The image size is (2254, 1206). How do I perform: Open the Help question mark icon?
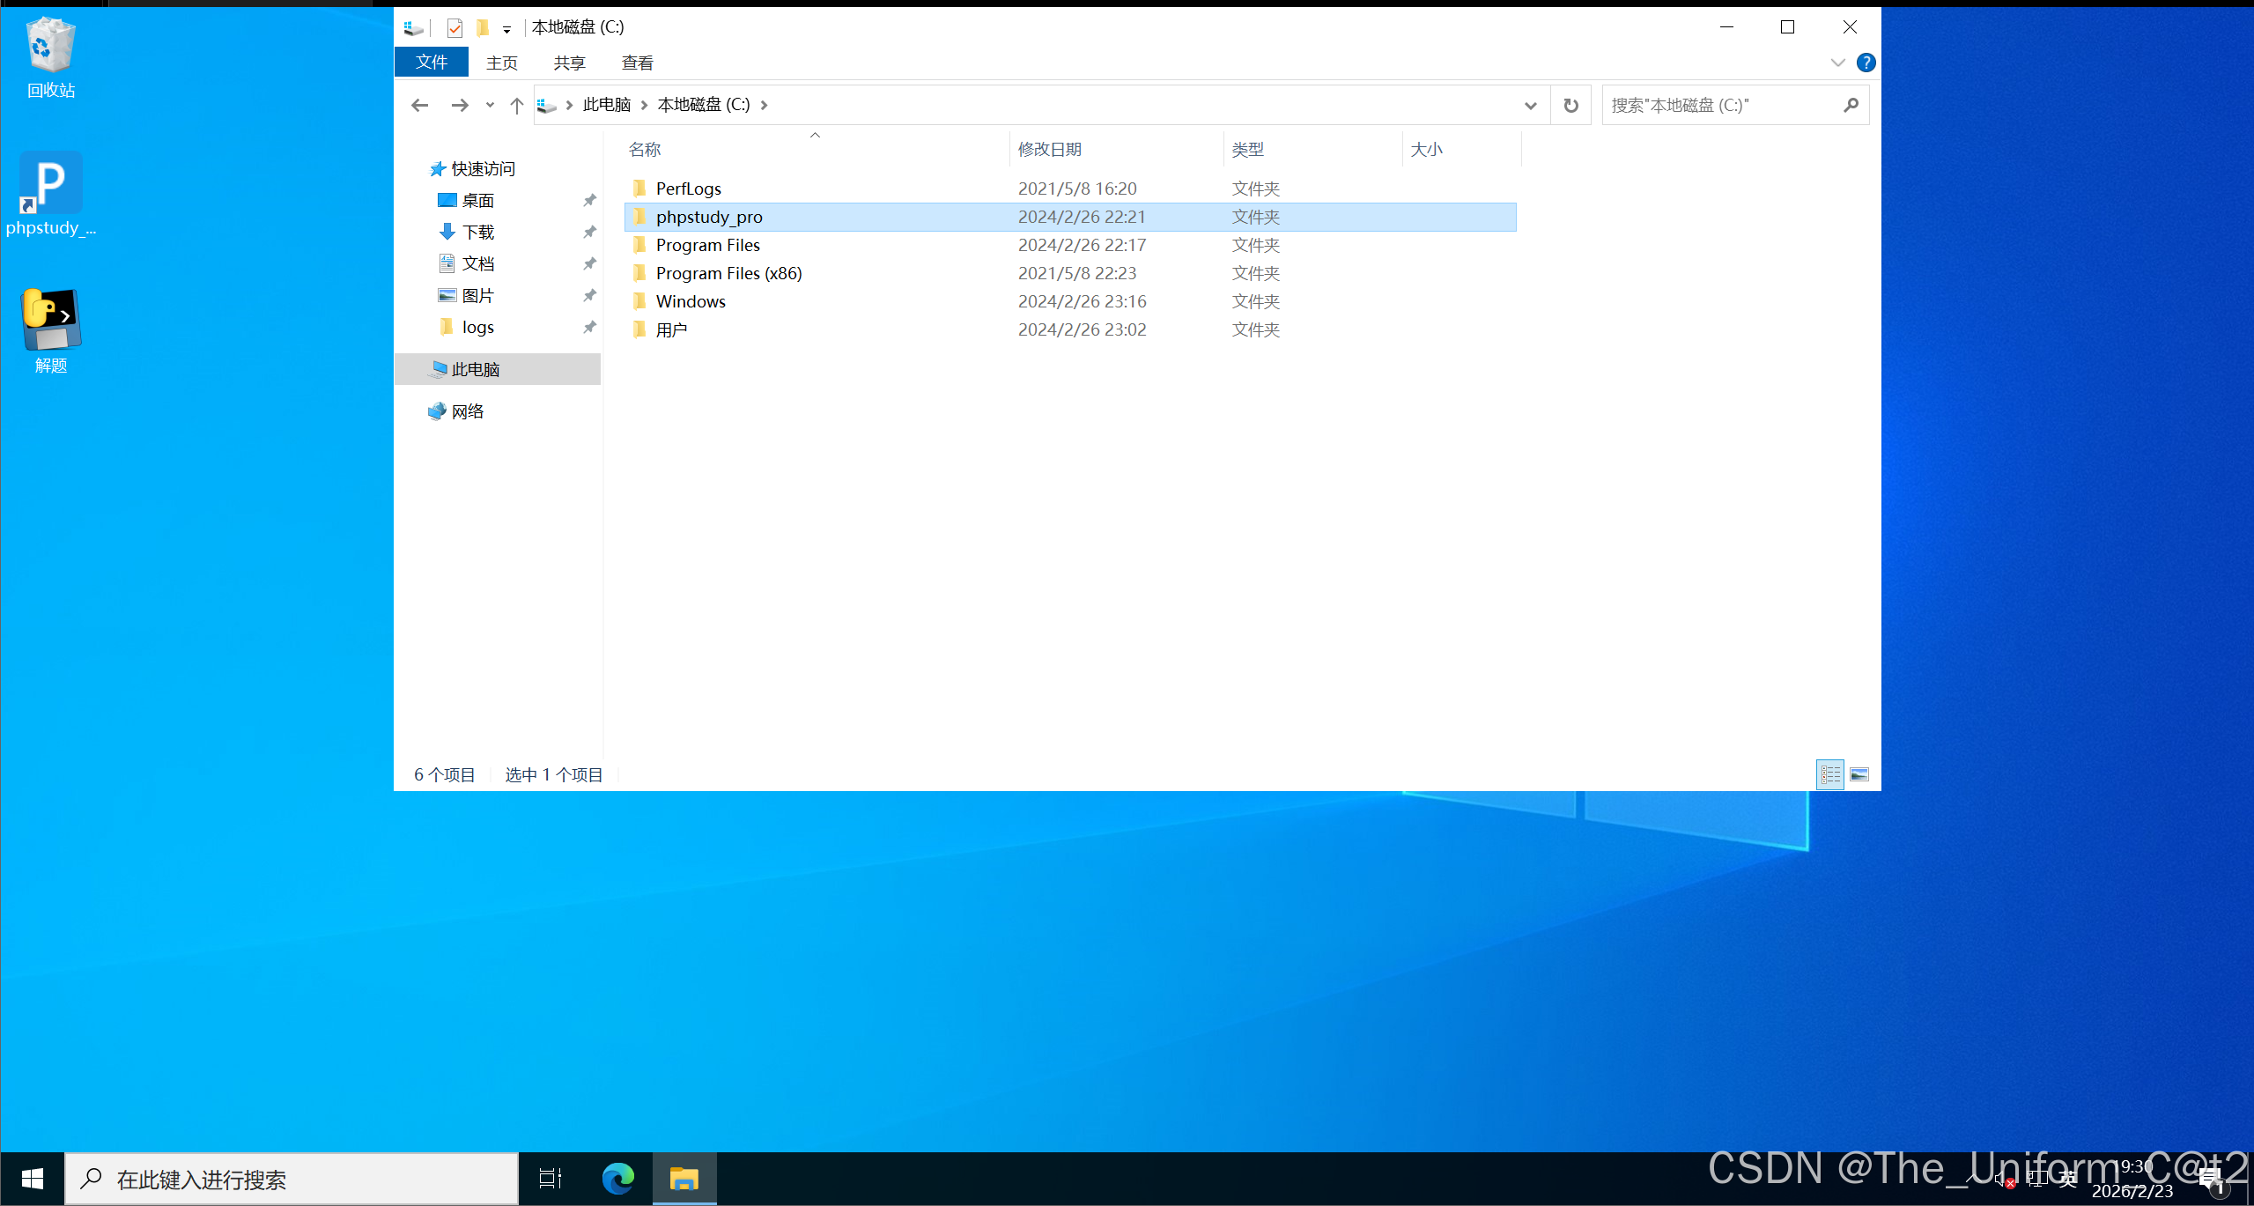click(x=1866, y=63)
